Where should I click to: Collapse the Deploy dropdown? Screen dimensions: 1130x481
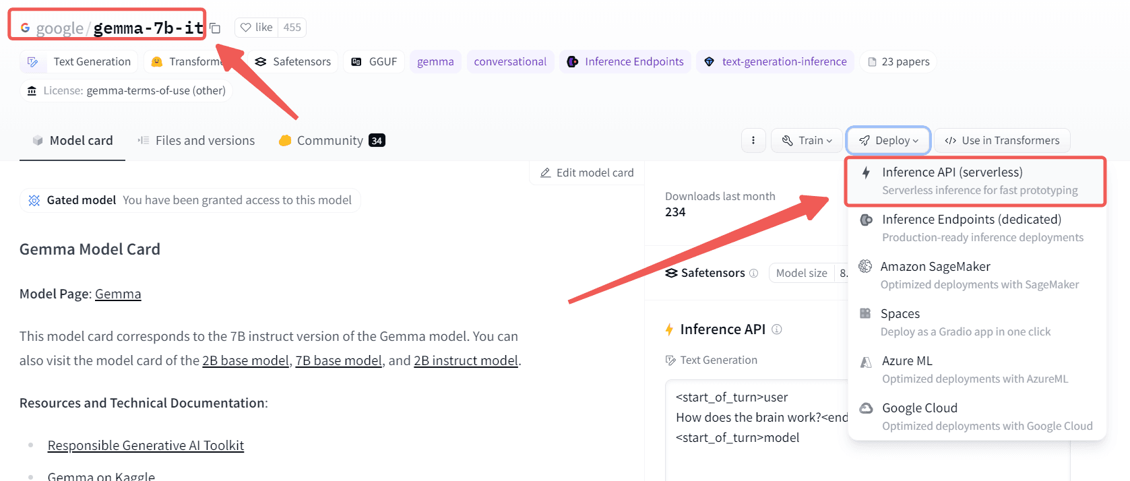point(888,140)
